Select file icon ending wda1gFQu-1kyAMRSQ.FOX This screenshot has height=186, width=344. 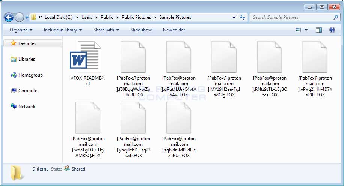[x=88, y=118]
